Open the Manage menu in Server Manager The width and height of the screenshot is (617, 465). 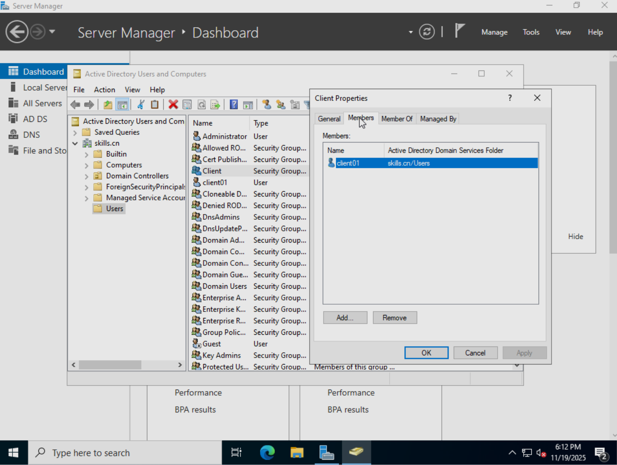494,32
